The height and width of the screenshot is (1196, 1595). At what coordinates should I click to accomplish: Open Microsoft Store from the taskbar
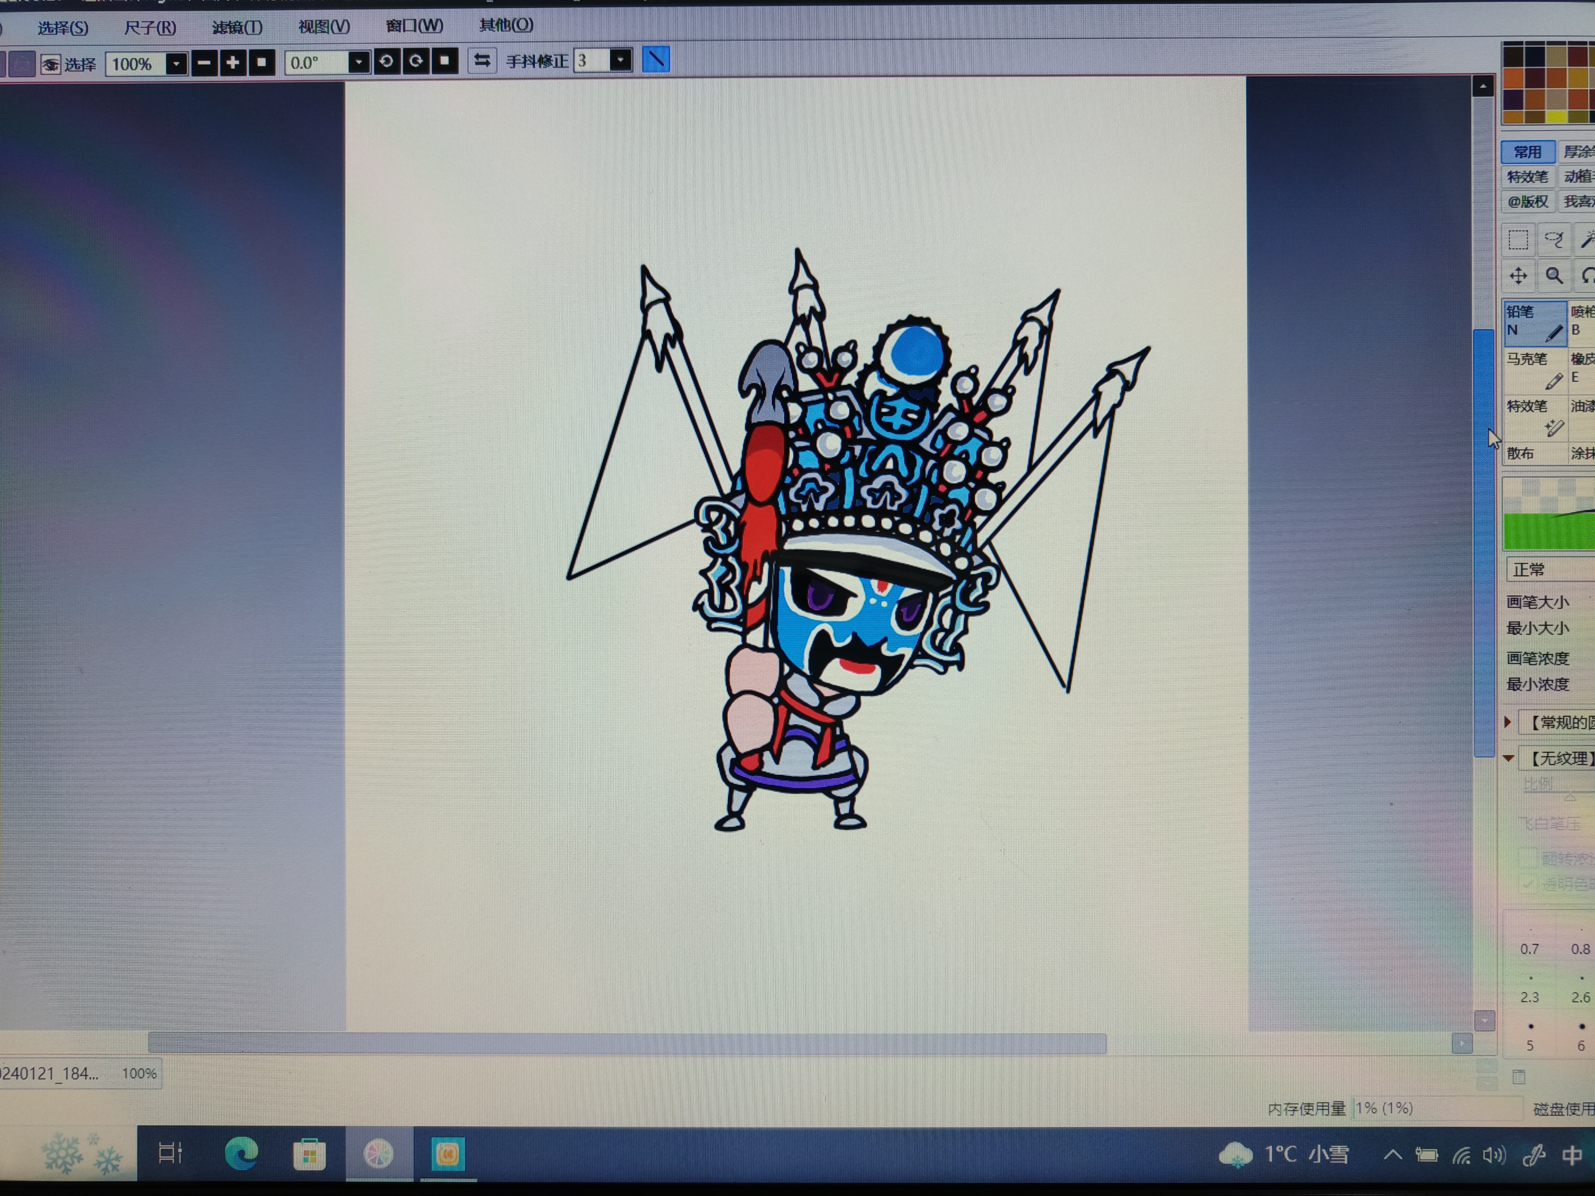pos(309,1155)
